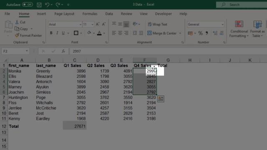Decrease indent icon
This screenshot has width=267, height=150.
click(x=135, y=33)
